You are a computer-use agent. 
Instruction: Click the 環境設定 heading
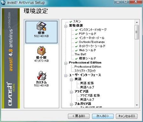click(x=36, y=11)
